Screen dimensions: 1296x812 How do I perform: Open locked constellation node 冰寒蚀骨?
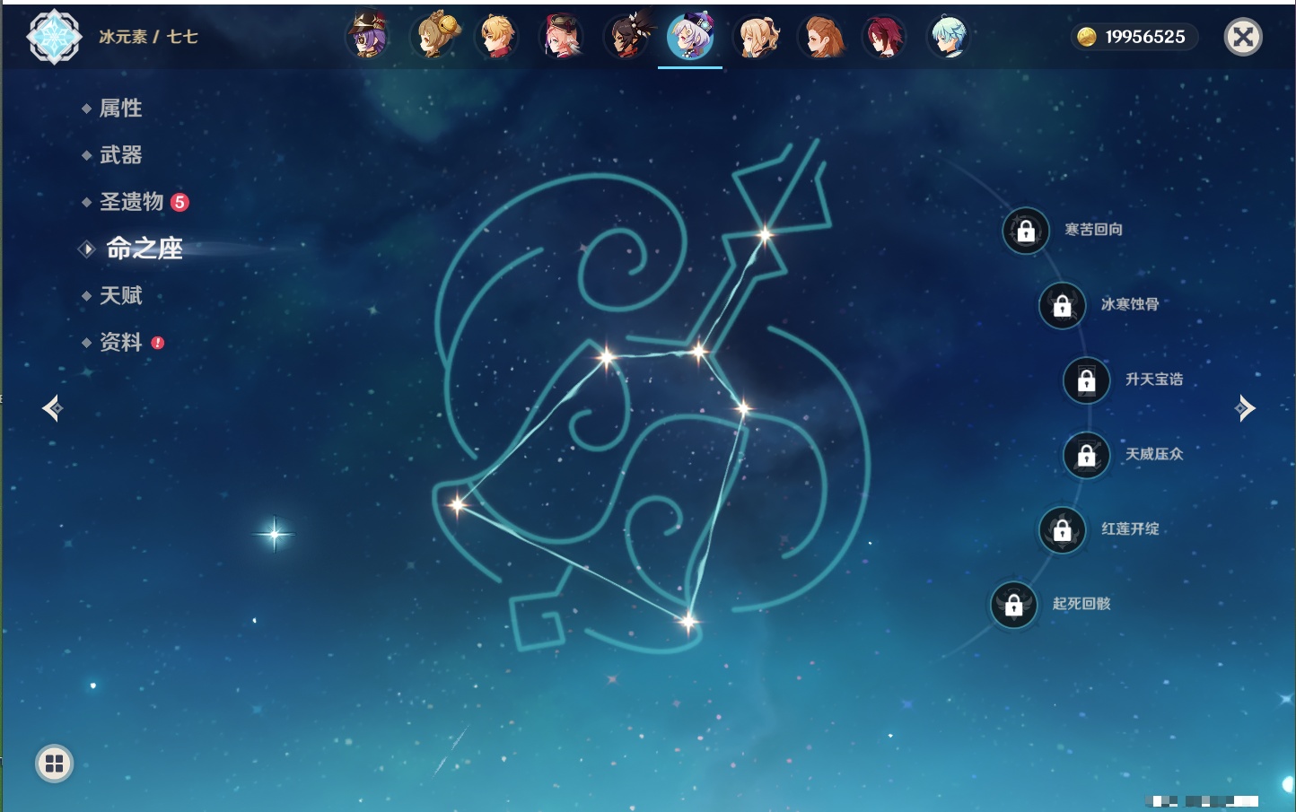[1062, 306]
